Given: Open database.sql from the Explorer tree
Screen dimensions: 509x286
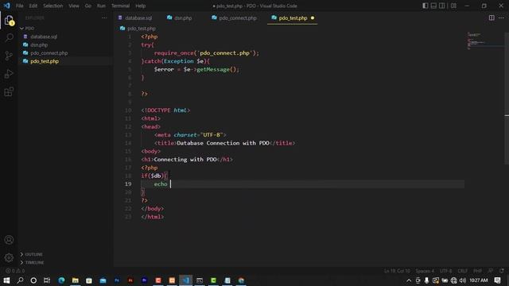Looking at the screenshot, I should pos(44,37).
